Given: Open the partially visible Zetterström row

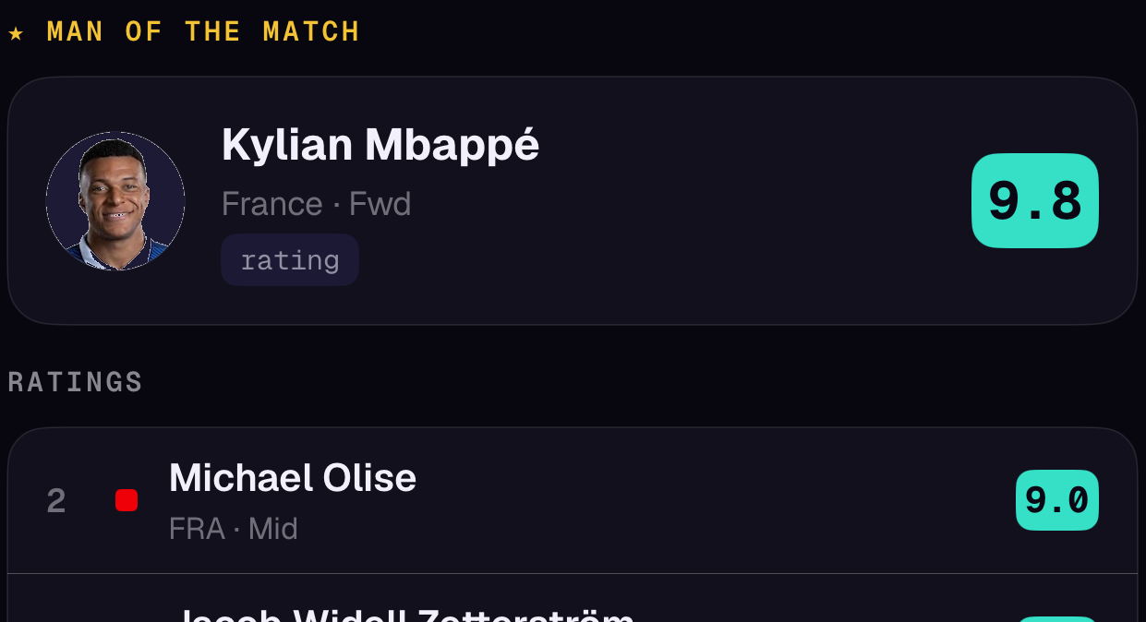Looking at the screenshot, I should point(573,598).
